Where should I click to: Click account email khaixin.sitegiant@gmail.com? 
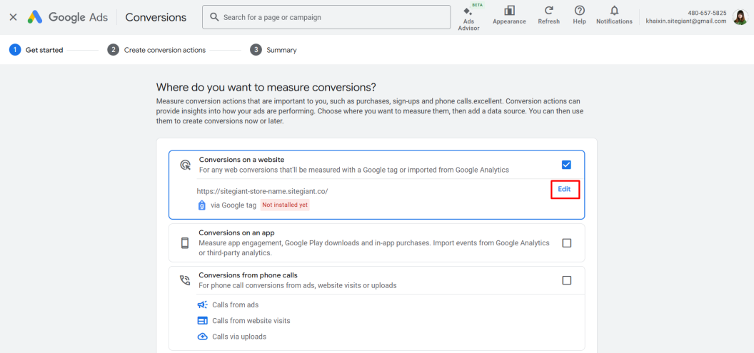point(685,21)
